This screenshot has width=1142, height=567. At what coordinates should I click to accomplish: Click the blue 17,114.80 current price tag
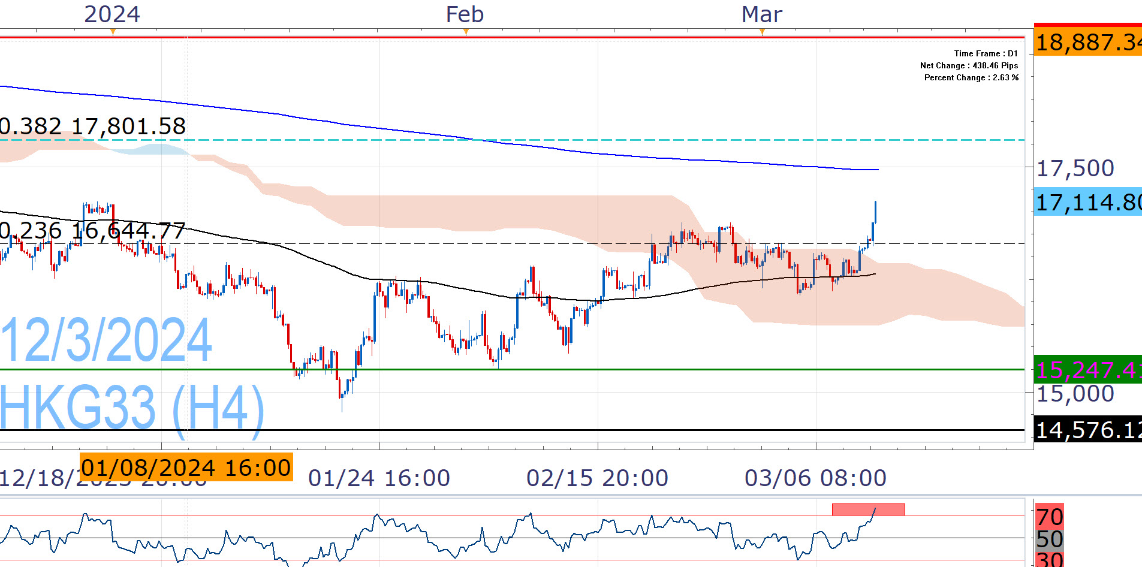pos(1087,203)
